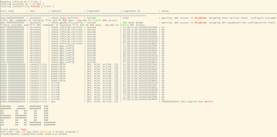277x137 pixels.
Task: Select the check_gpubb_fru_config subtest cell
Action: coord(67,23)
